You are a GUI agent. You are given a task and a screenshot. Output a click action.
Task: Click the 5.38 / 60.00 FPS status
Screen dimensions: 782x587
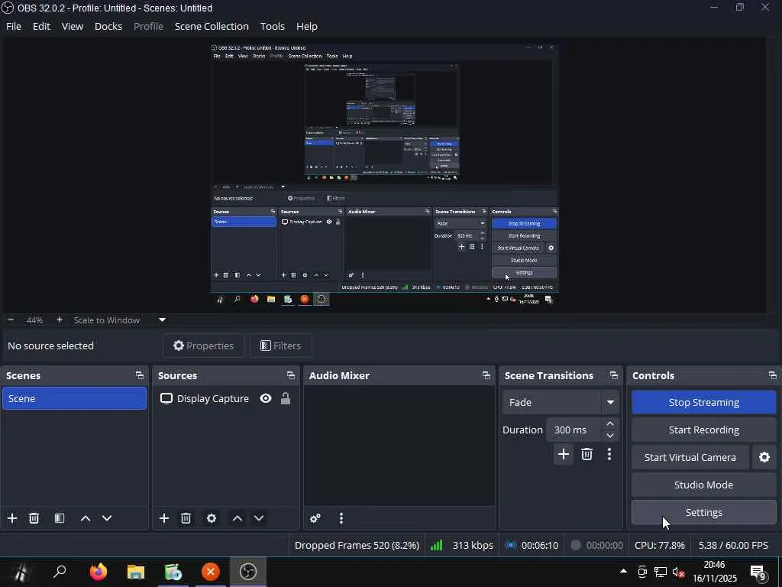pyautogui.click(x=733, y=545)
